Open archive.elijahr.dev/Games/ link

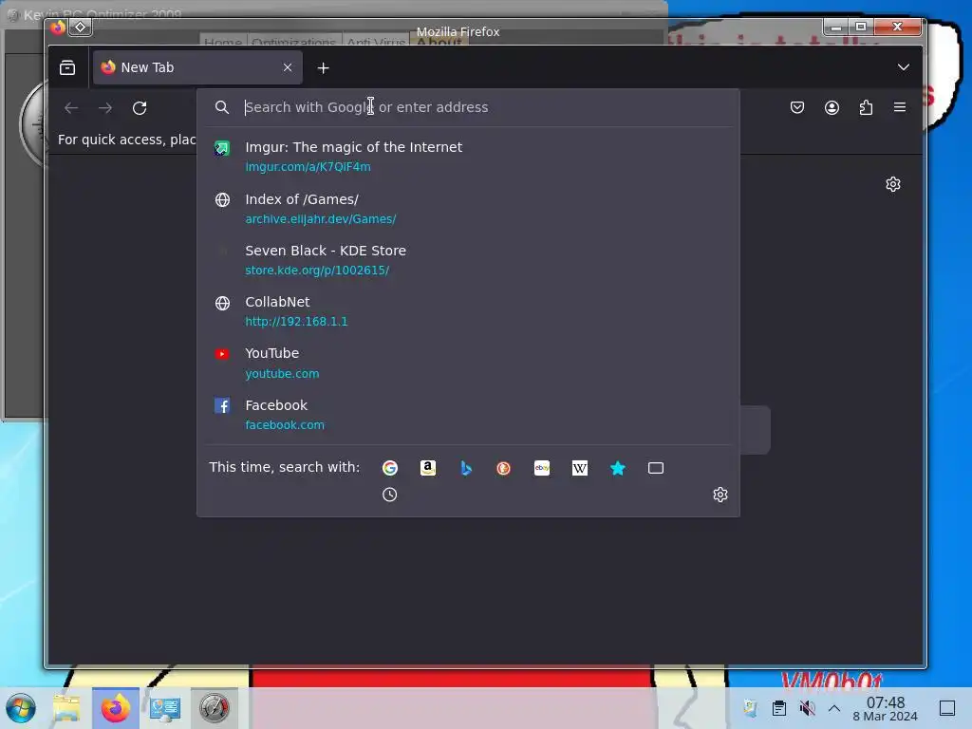pyautogui.click(x=321, y=219)
